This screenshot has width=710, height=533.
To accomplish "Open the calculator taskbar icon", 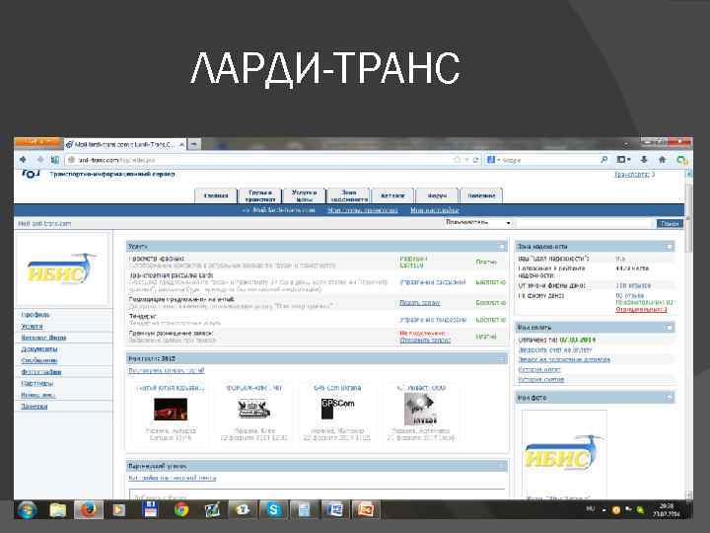I will (304, 510).
